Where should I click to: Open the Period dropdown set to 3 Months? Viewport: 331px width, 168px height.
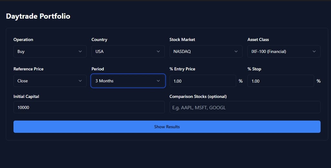pyautogui.click(x=128, y=81)
